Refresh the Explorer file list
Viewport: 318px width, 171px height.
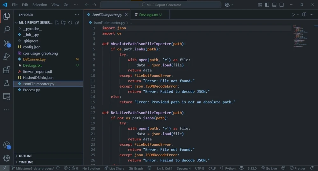pos(70,23)
